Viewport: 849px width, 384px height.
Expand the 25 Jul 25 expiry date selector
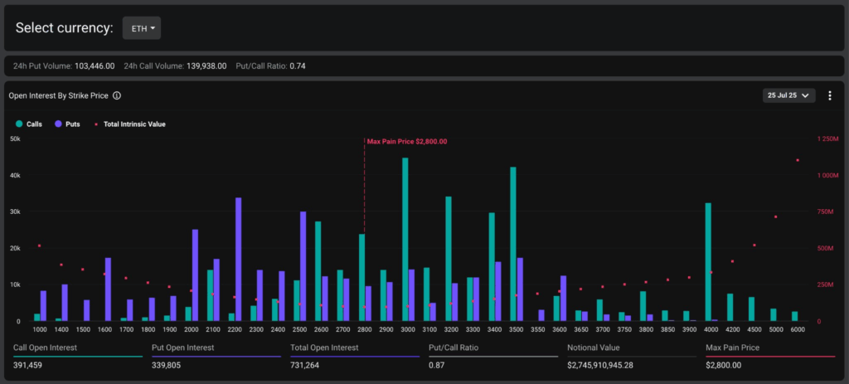pos(788,95)
